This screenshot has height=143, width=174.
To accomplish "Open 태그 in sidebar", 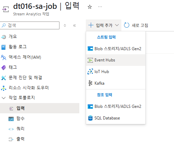I will click(x=13, y=67).
